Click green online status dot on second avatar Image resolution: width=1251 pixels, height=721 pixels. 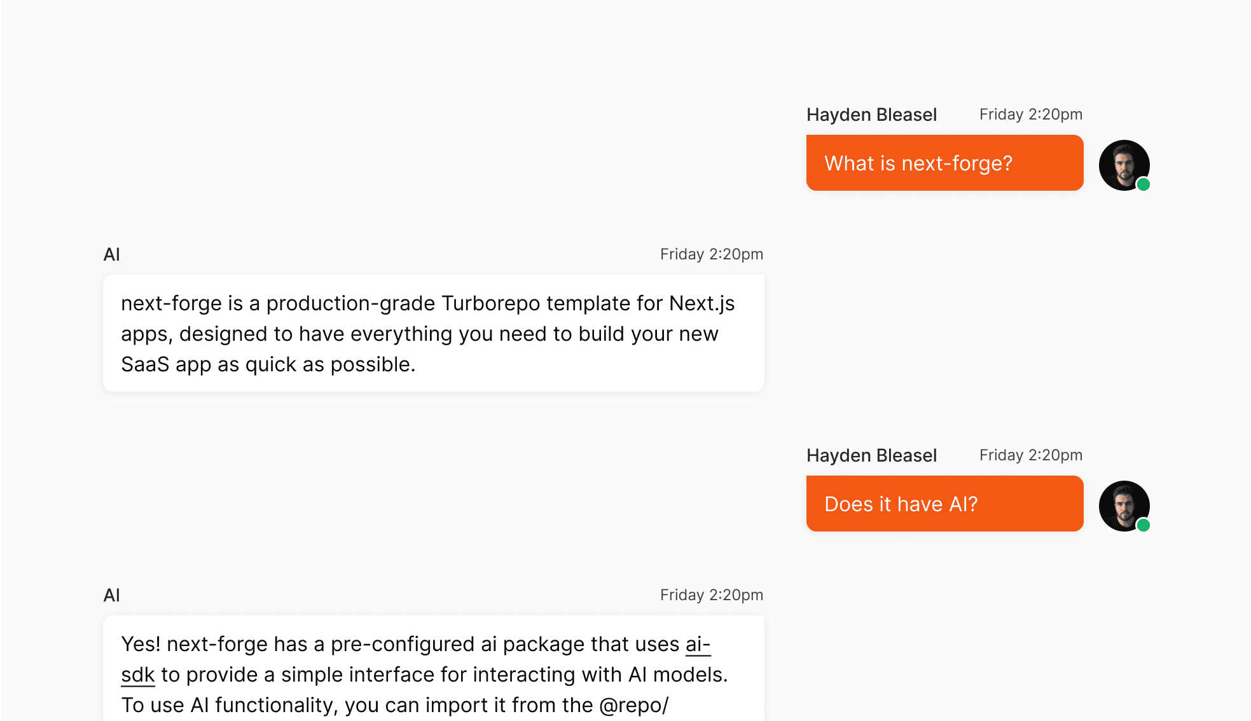pyautogui.click(x=1143, y=525)
